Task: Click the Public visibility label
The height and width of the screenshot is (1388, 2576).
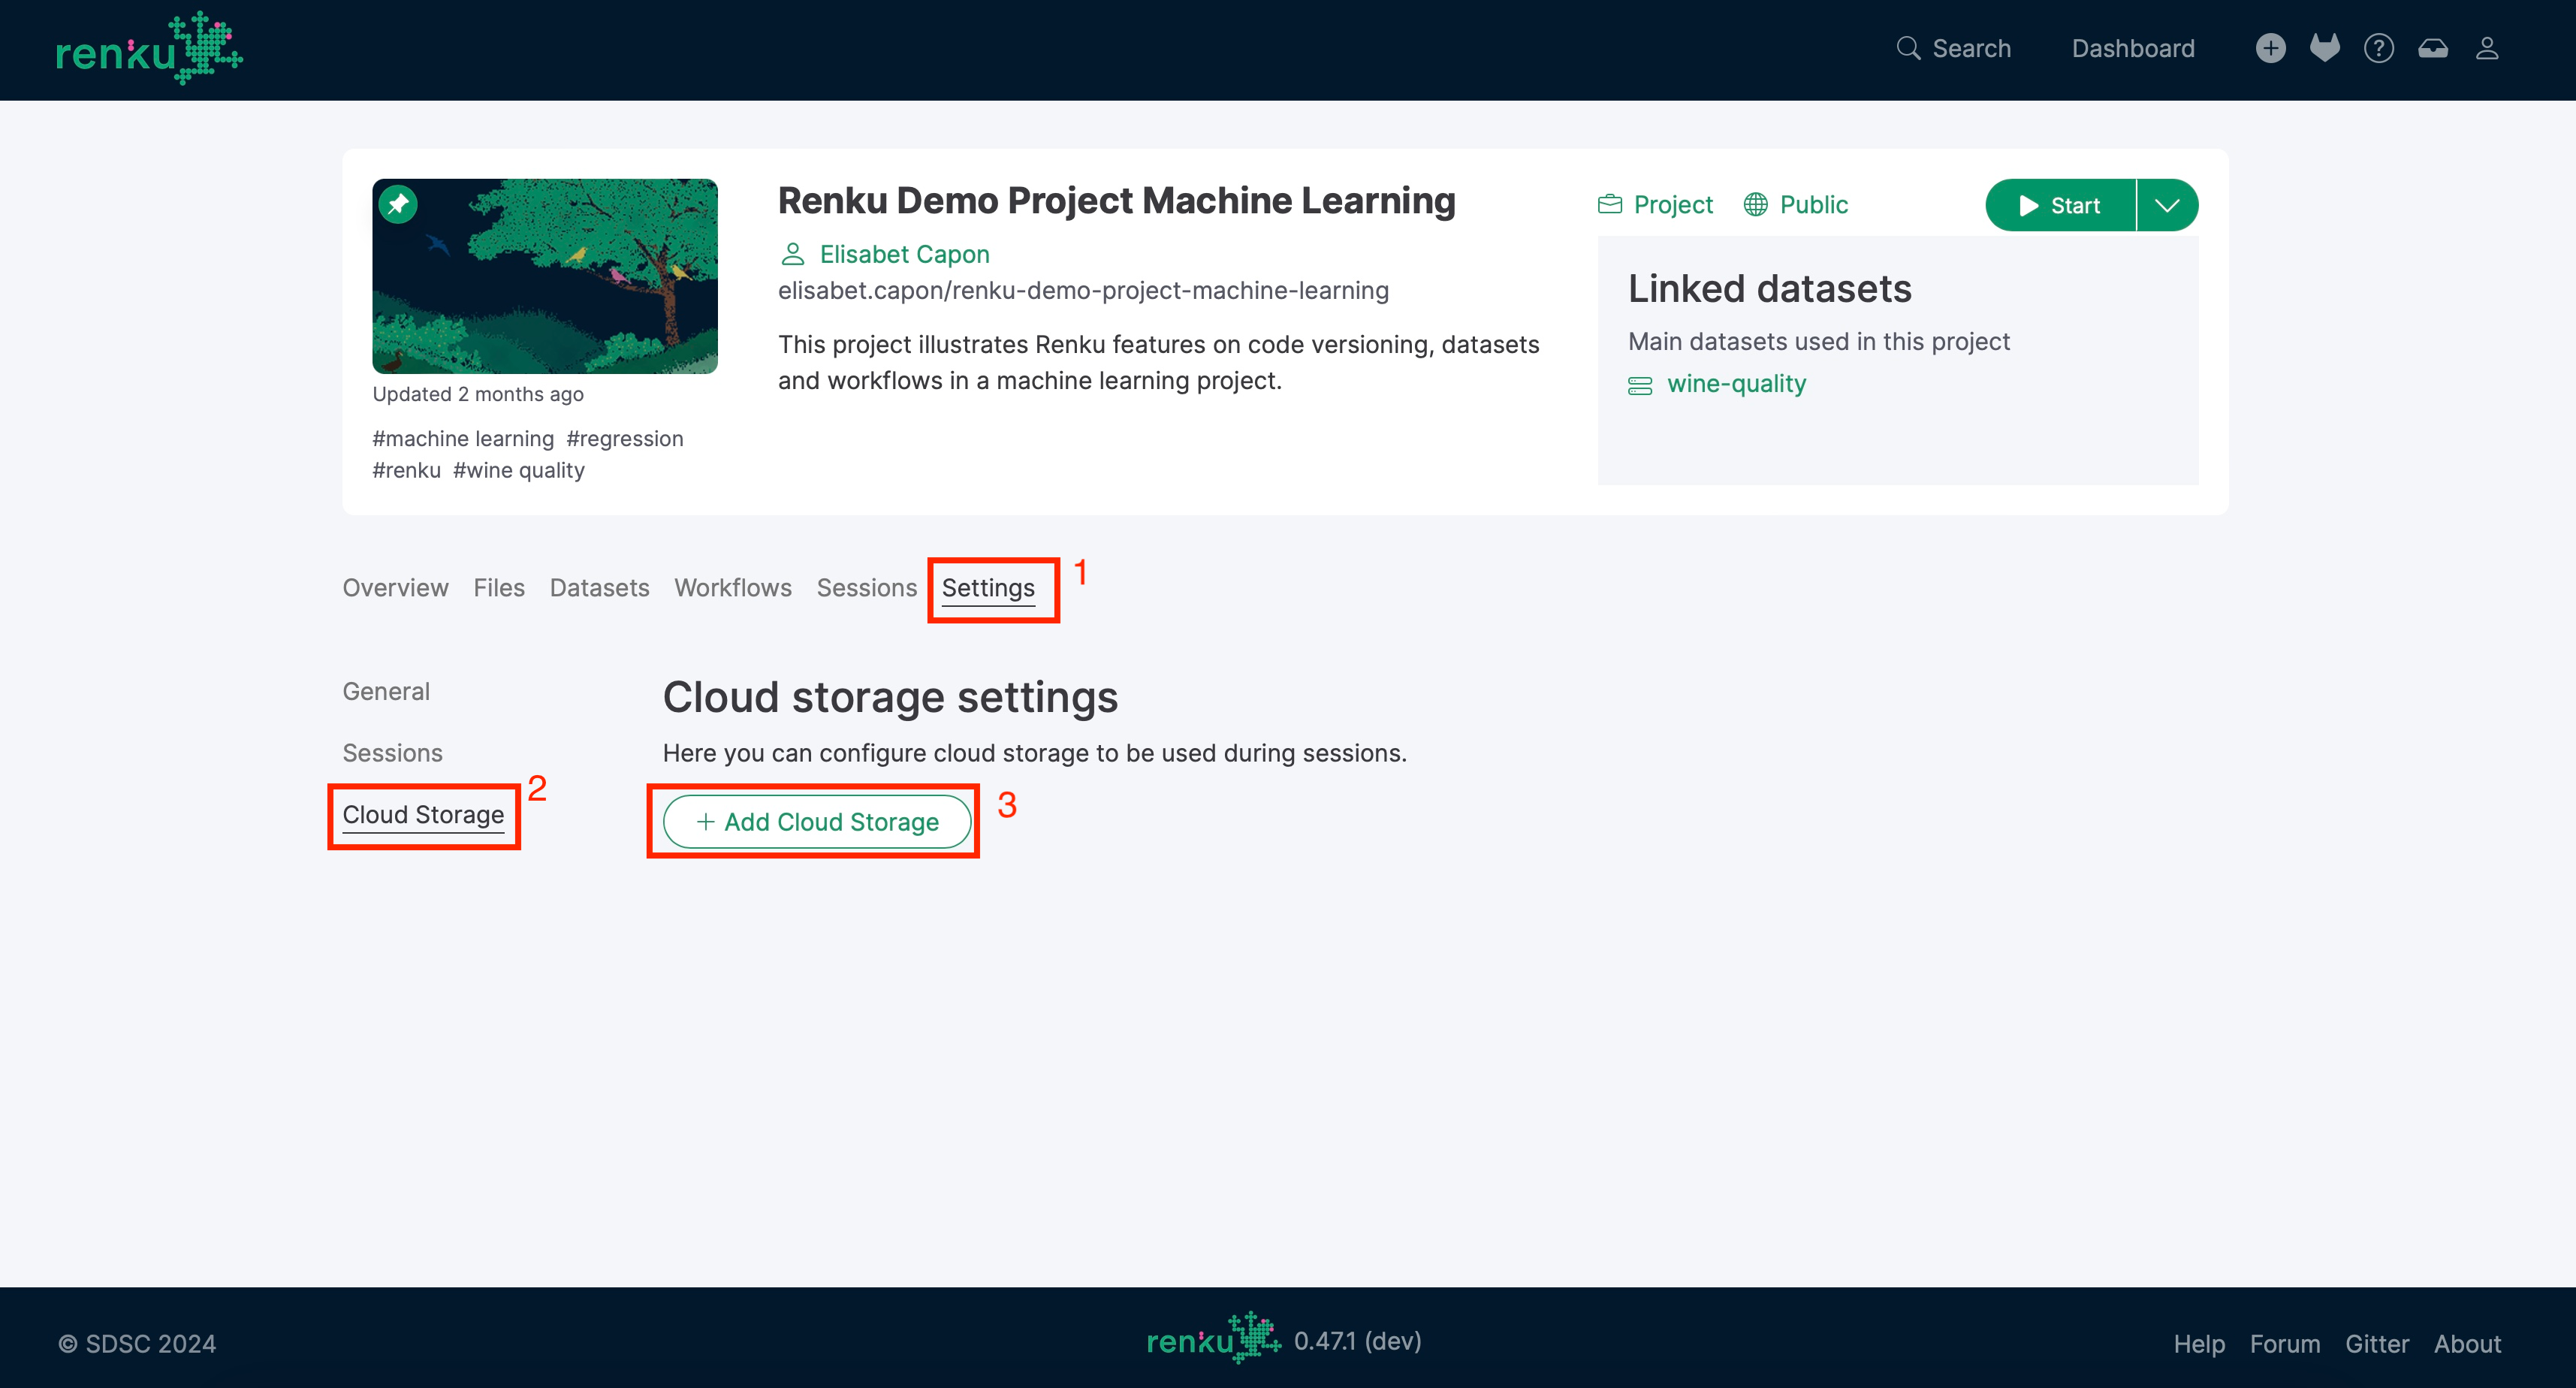Action: [x=1795, y=205]
